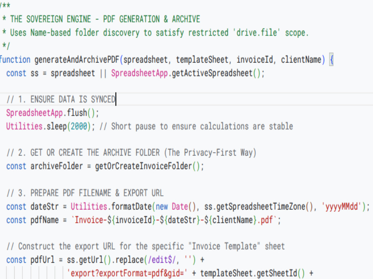Click the 'Construct the export URL' comment line
Image resolution: width=373 pixels, height=279 pixels.
145,247
